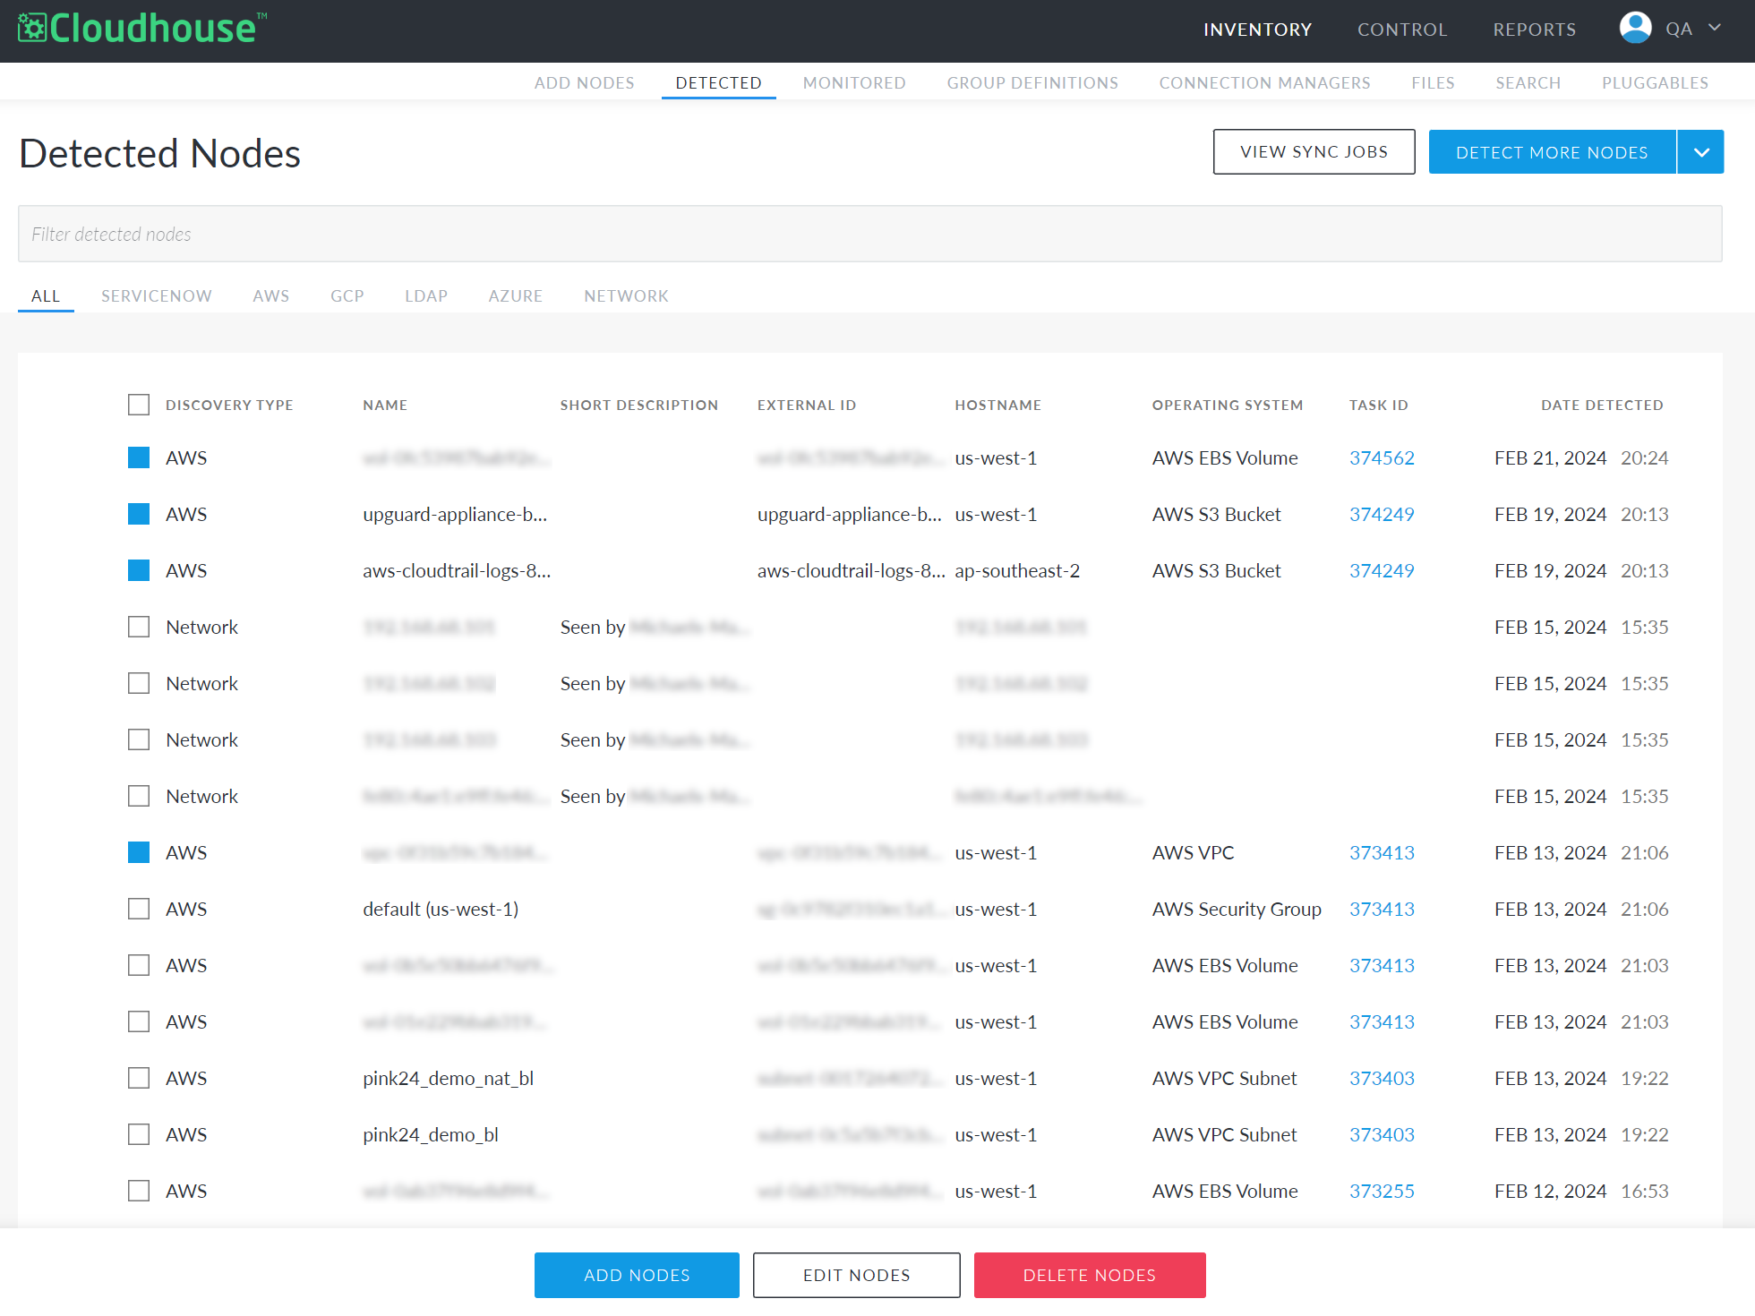The width and height of the screenshot is (1755, 1316).
Task: Open the Files tab
Action: 1433,82
